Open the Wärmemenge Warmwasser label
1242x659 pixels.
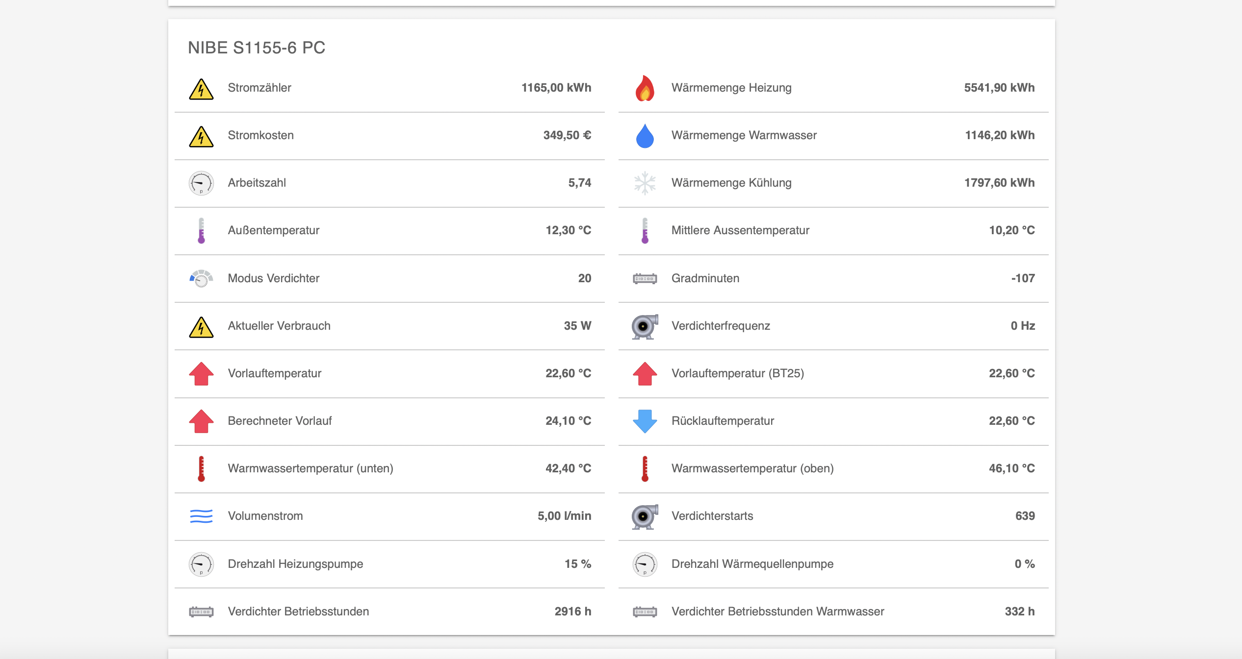(x=744, y=135)
